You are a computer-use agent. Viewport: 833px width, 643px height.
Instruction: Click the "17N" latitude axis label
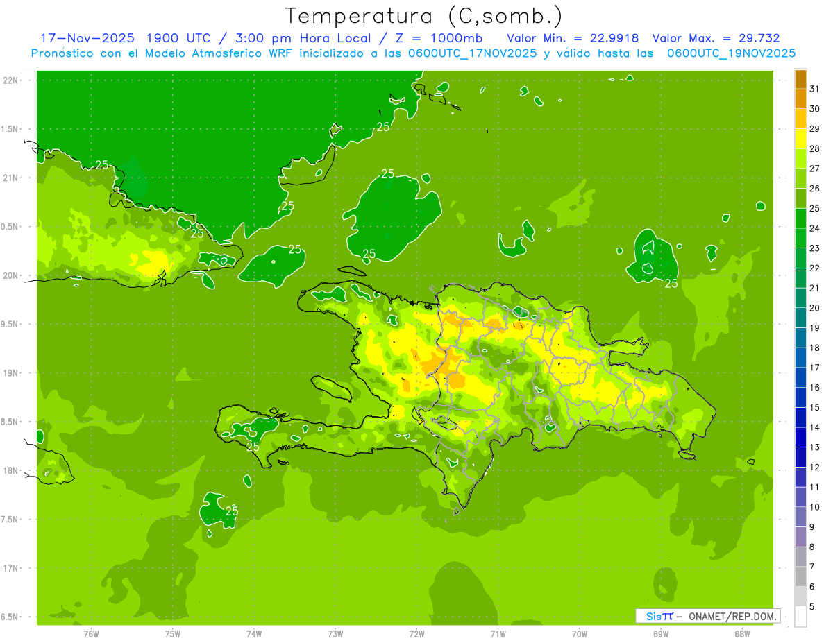point(12,568)
